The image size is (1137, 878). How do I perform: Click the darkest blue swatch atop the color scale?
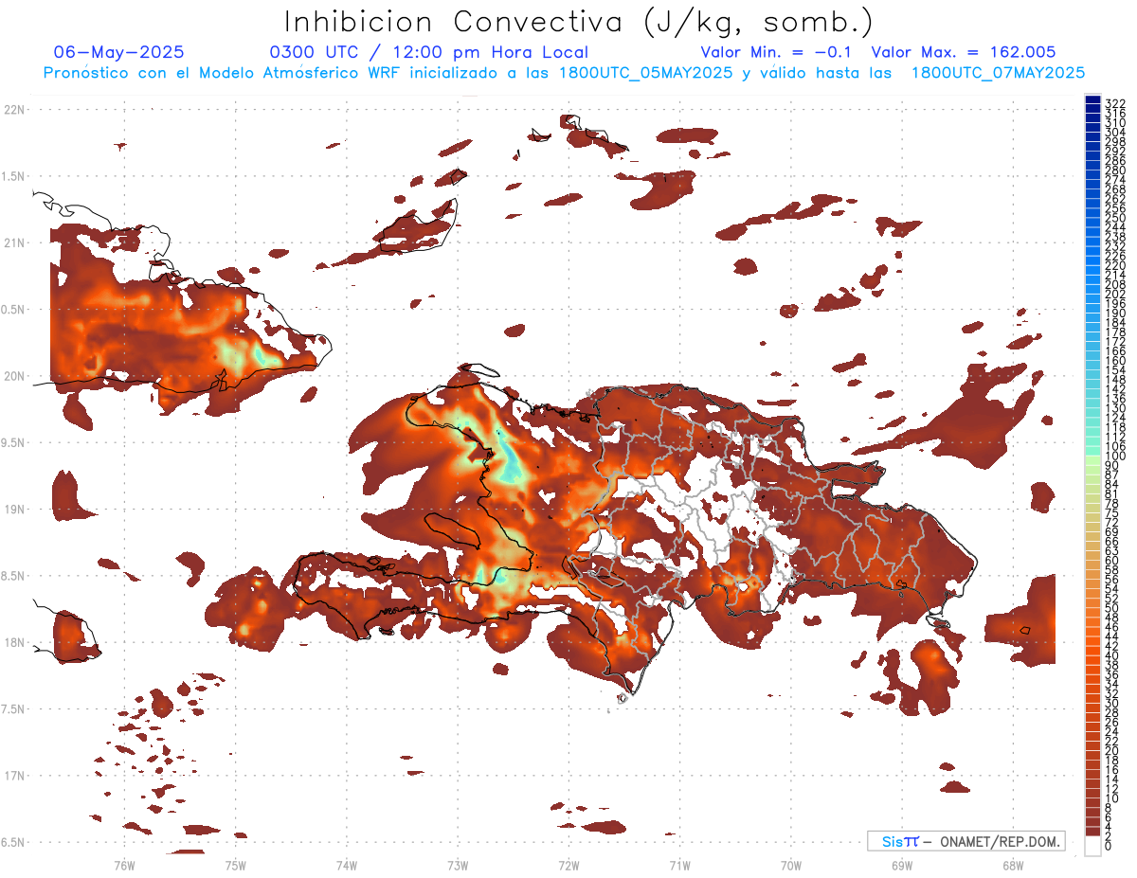[1092, 99]
